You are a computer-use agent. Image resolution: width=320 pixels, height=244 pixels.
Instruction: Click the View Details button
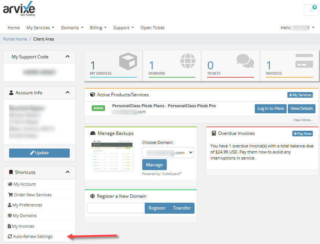[302, 108]
